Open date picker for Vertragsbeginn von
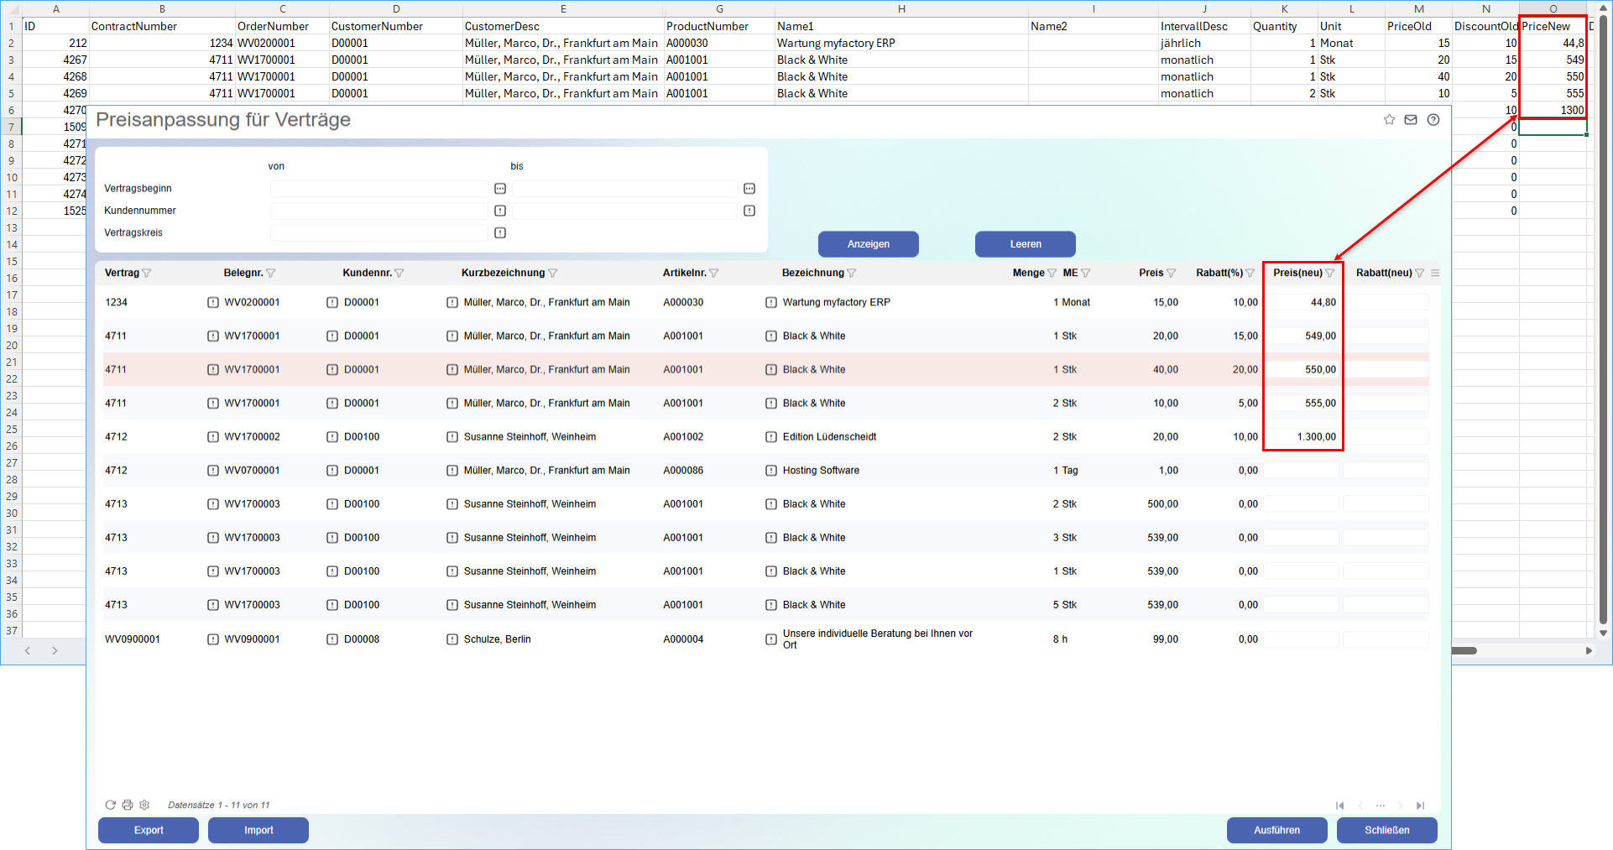This screenshot has height=850, width=1613. (x=500, y=189)
